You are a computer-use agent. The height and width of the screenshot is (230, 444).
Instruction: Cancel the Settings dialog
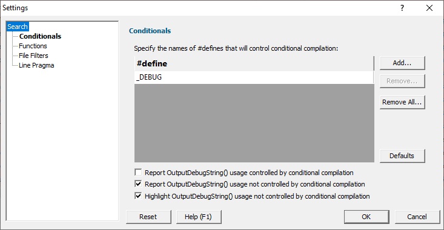tap(417, 217)
